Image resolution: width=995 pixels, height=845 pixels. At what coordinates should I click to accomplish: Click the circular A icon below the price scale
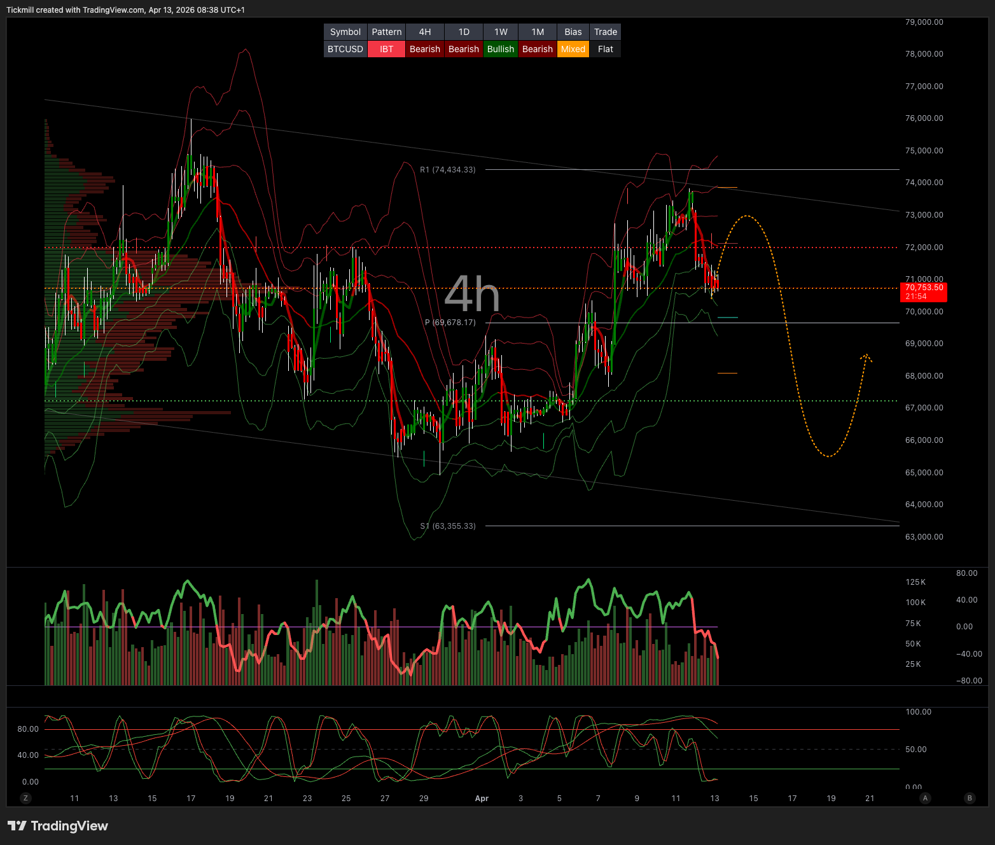click(925, 798)
